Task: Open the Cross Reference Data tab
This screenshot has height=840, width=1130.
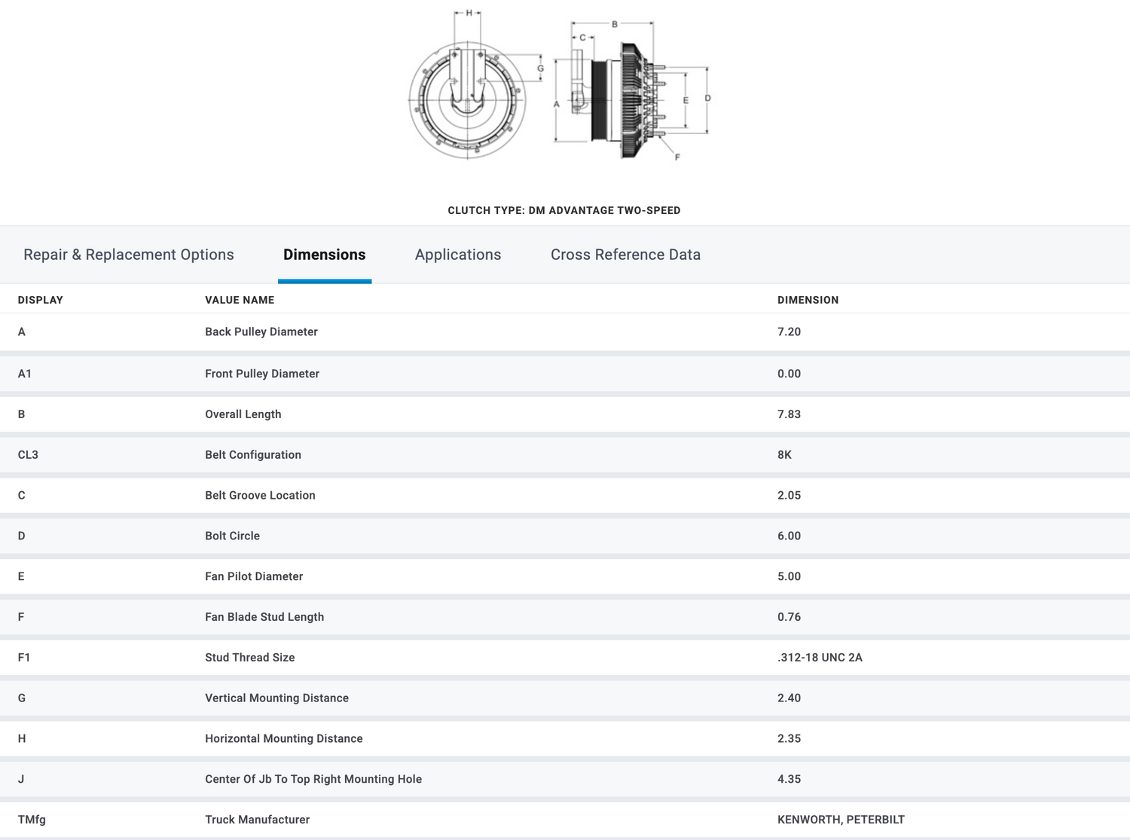Action: (x=625, y=255)
